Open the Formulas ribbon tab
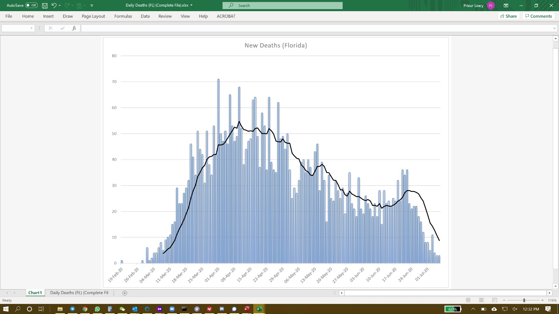 click(123, 16)
